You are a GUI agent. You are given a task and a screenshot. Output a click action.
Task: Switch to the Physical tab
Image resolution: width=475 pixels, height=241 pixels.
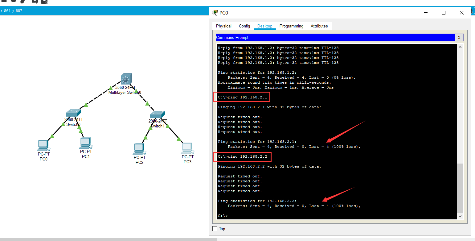(x=224, y=26)
